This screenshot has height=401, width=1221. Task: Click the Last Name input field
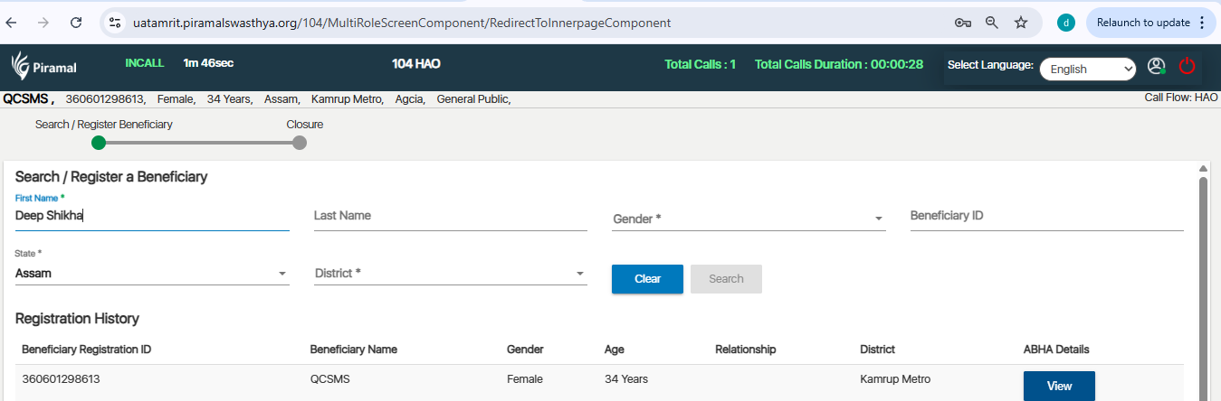[x=450, y=217]
